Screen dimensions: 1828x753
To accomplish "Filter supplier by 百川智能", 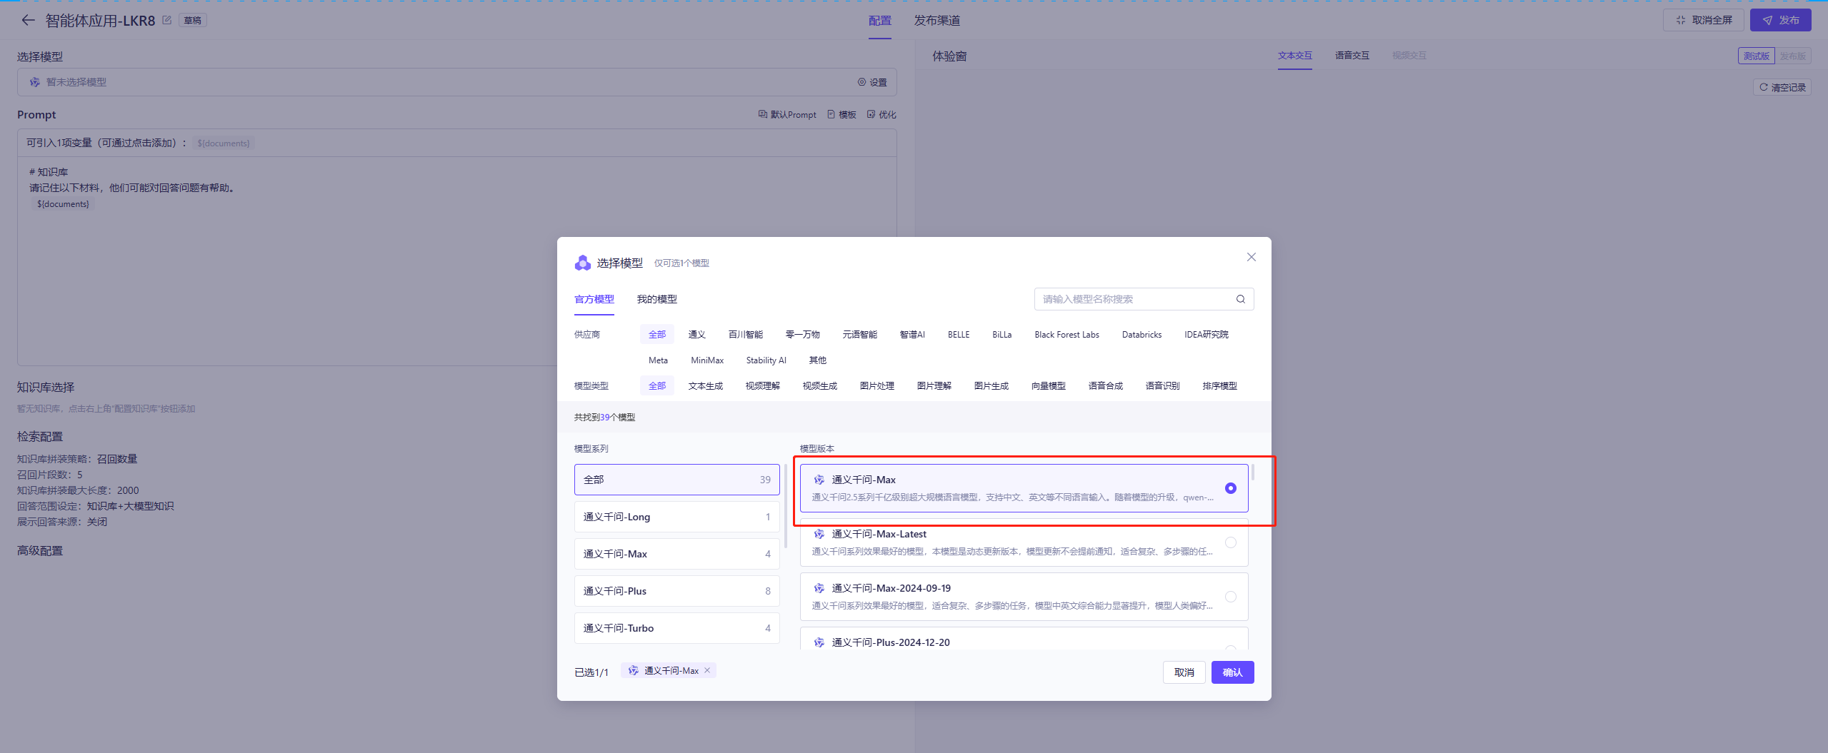I will tap(746, 335).
